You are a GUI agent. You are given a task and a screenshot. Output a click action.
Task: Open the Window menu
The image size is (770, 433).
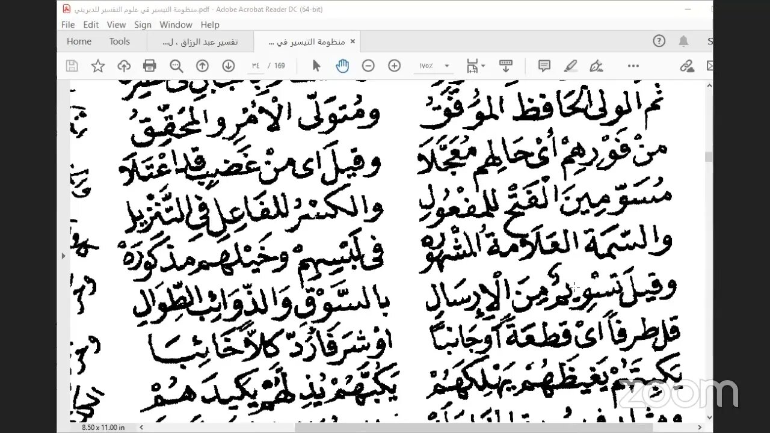click(176, 25)
